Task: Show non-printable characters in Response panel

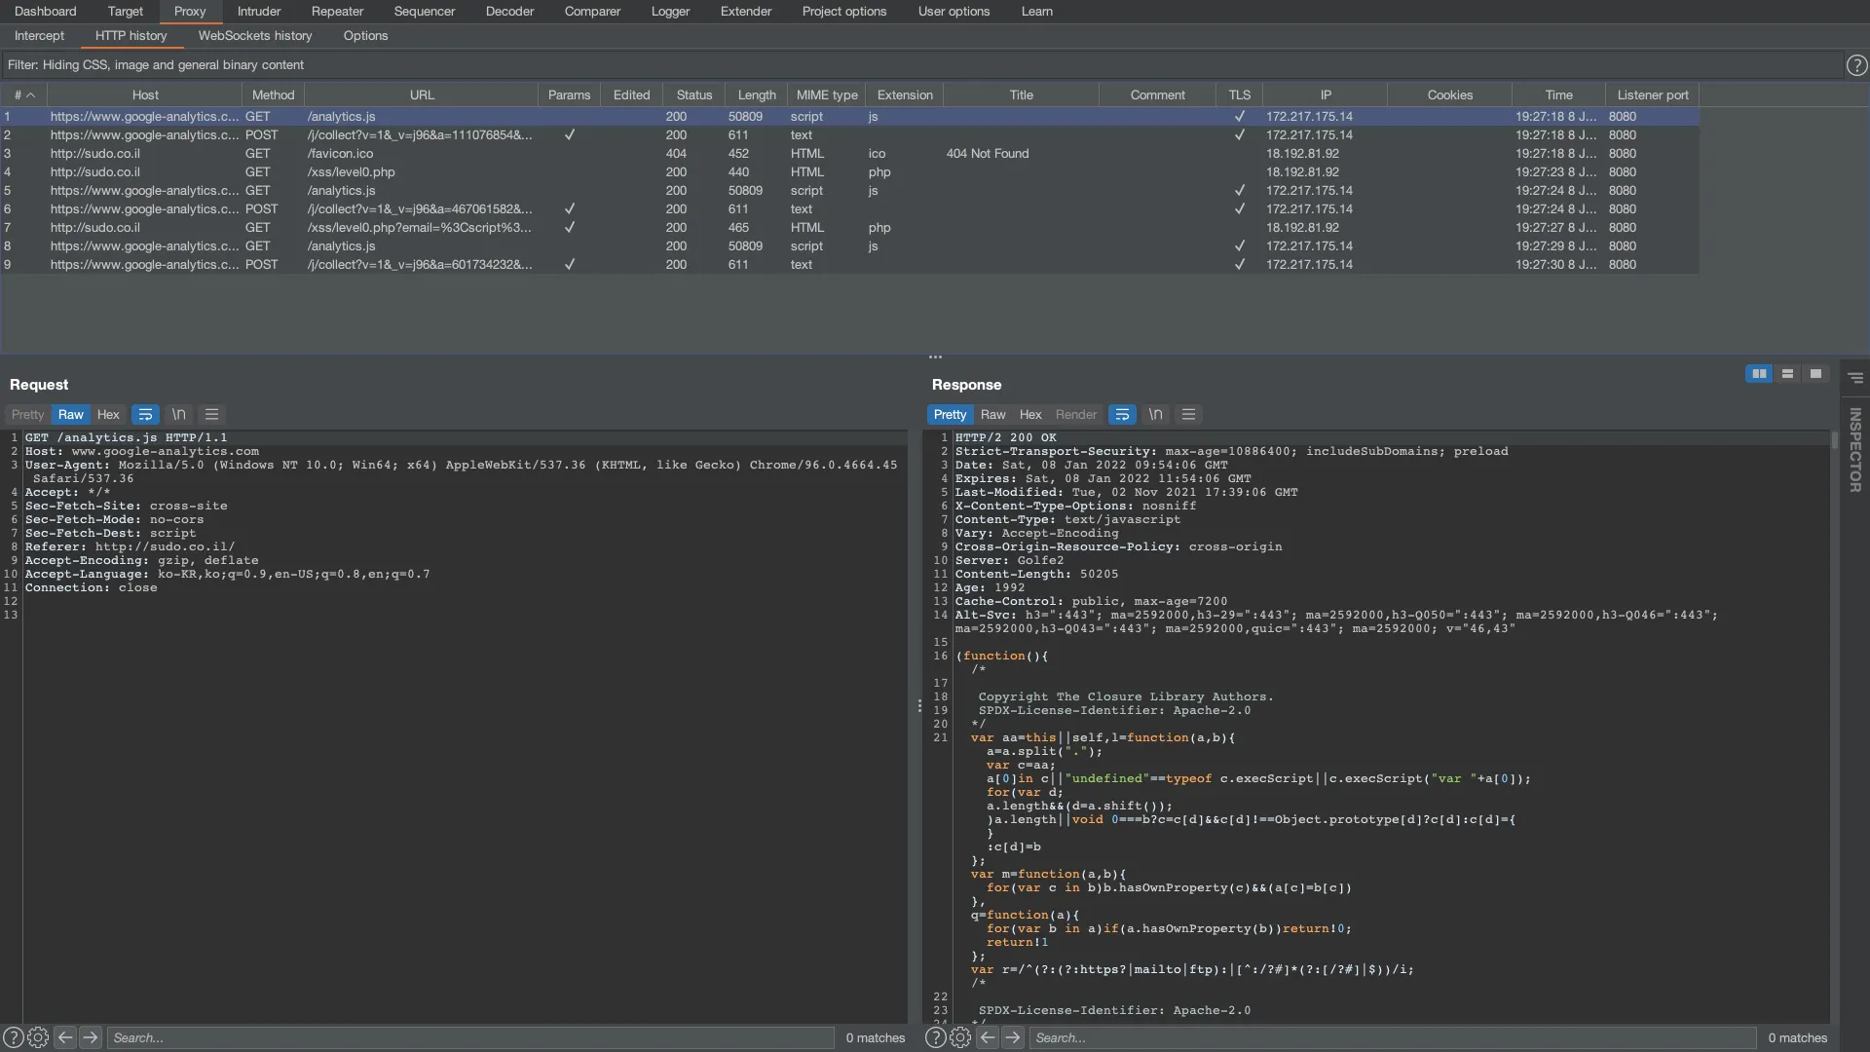Action: [1155, 415]
